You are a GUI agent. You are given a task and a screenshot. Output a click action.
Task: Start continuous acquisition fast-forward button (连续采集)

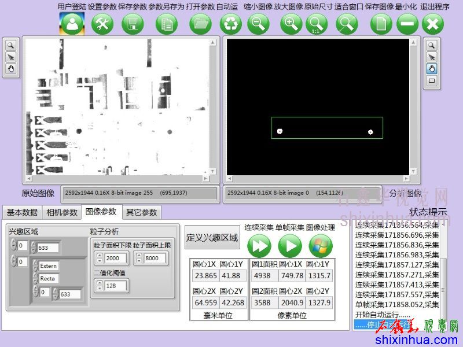click(259, 245)
